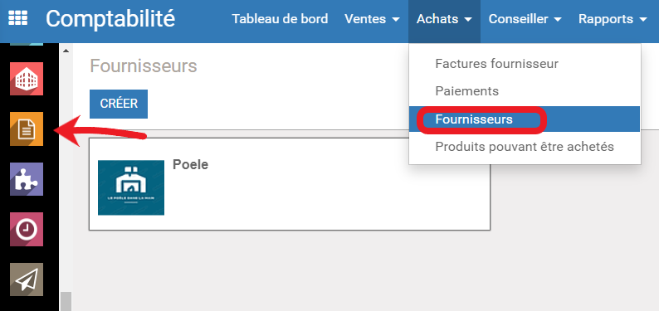Click the sidebar scrollbar up arrow

tap(66, 51)
